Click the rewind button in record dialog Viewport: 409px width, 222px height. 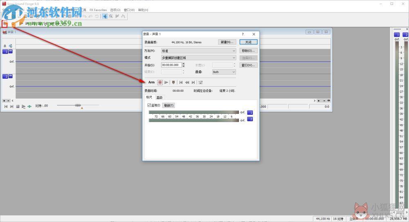(x=187, y=82)
